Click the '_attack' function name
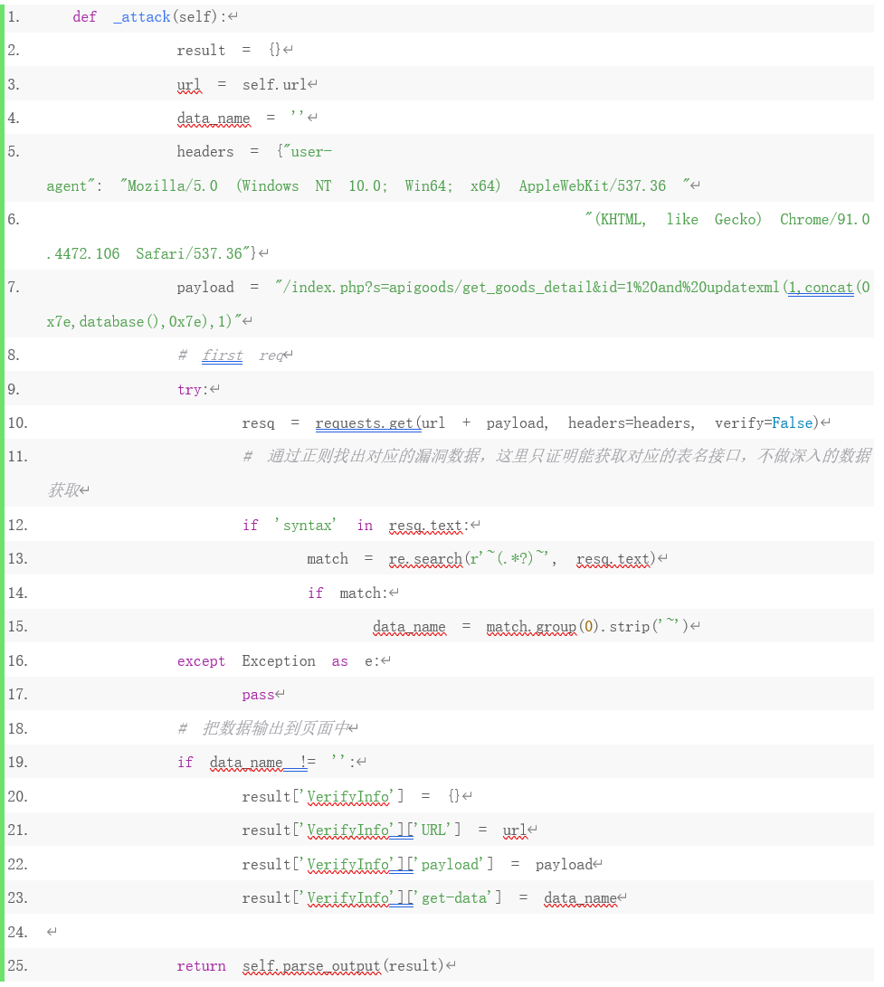 [142, 17]
